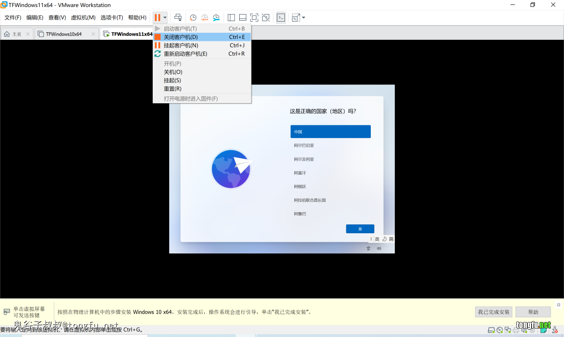Click the Unity mode toolbar icon
Viewport: 564px width, 337px height.
[266, 18]
